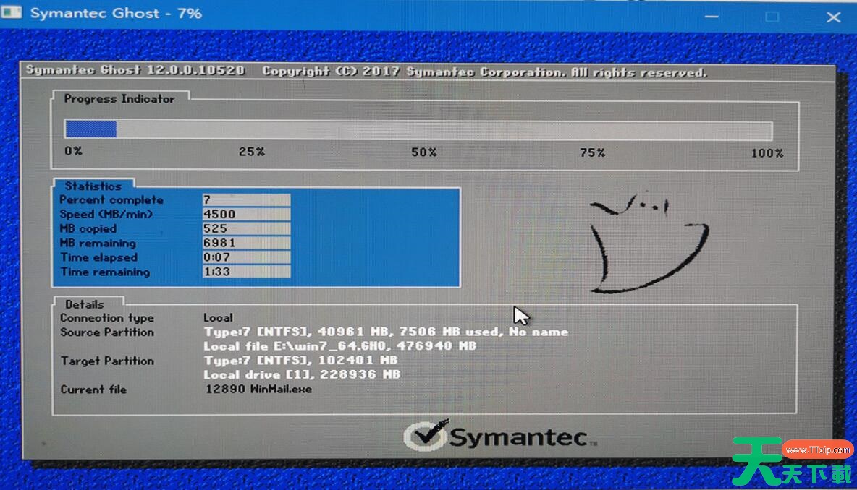Click the Progress Indicator label
Screen dimensions: 857x490
coord(119,99)
